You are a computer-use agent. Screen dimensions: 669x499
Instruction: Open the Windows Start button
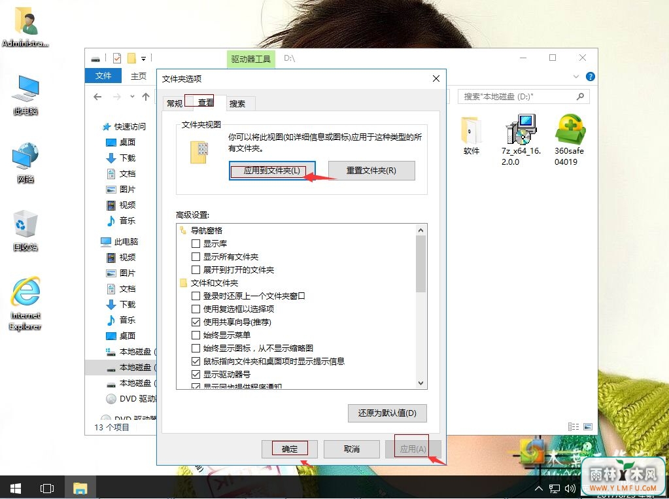point(16,488)
